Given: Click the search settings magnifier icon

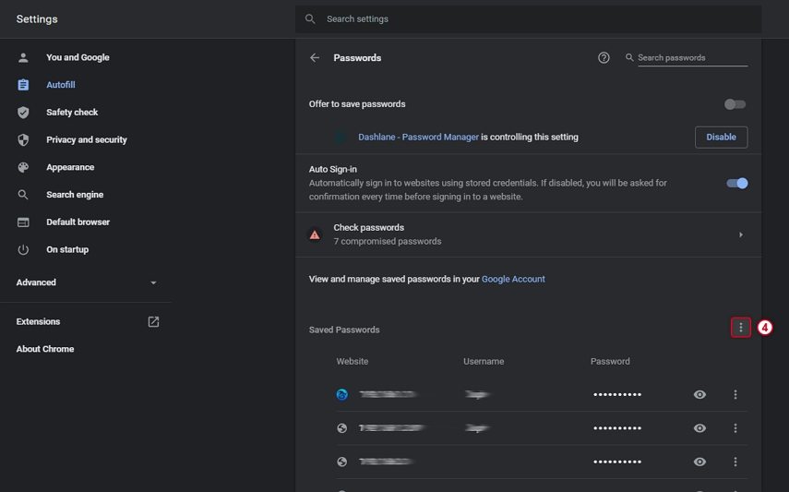Looking at the screenshot, I should click(x=310, y=19).
